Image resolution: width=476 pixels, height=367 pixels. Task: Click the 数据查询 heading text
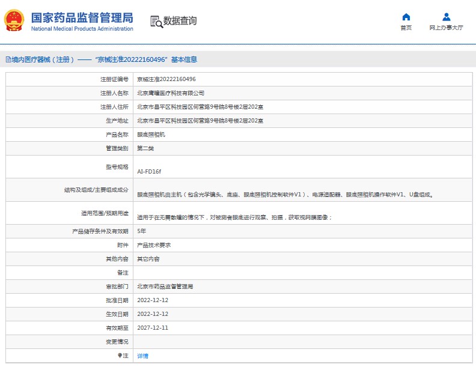pyautogui.click(x=180, y=21)
